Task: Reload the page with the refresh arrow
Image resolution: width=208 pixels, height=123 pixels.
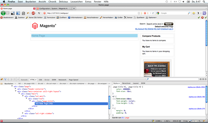Action: [x=153, y=13]
